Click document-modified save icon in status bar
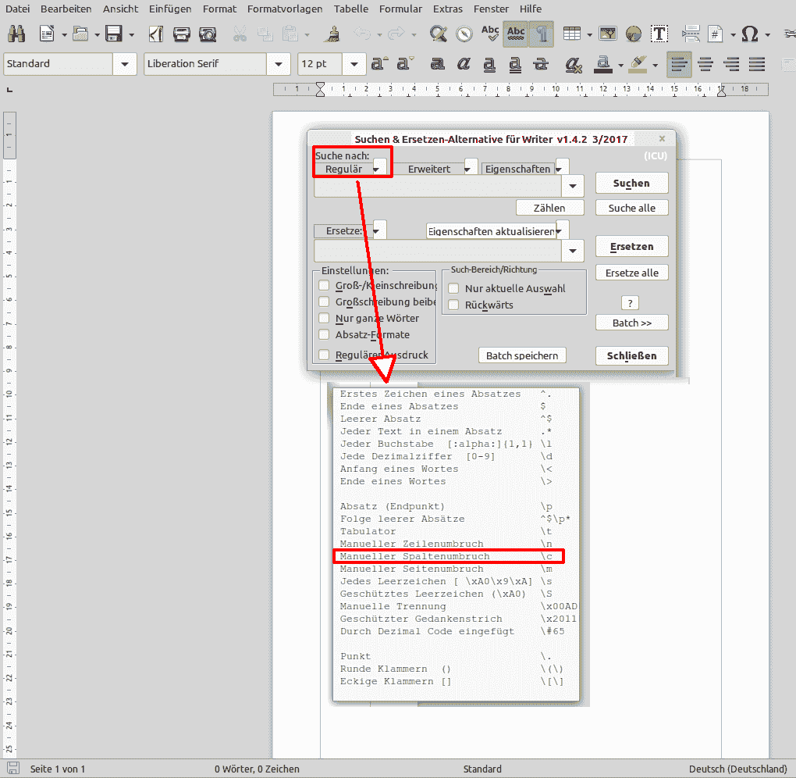The height and width of the screenshot is (778, 796). 12,769
